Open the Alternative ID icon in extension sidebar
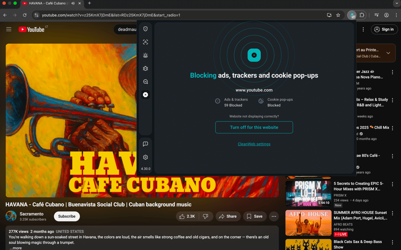Viewport: 401px width, 250px height. (145, 42)
